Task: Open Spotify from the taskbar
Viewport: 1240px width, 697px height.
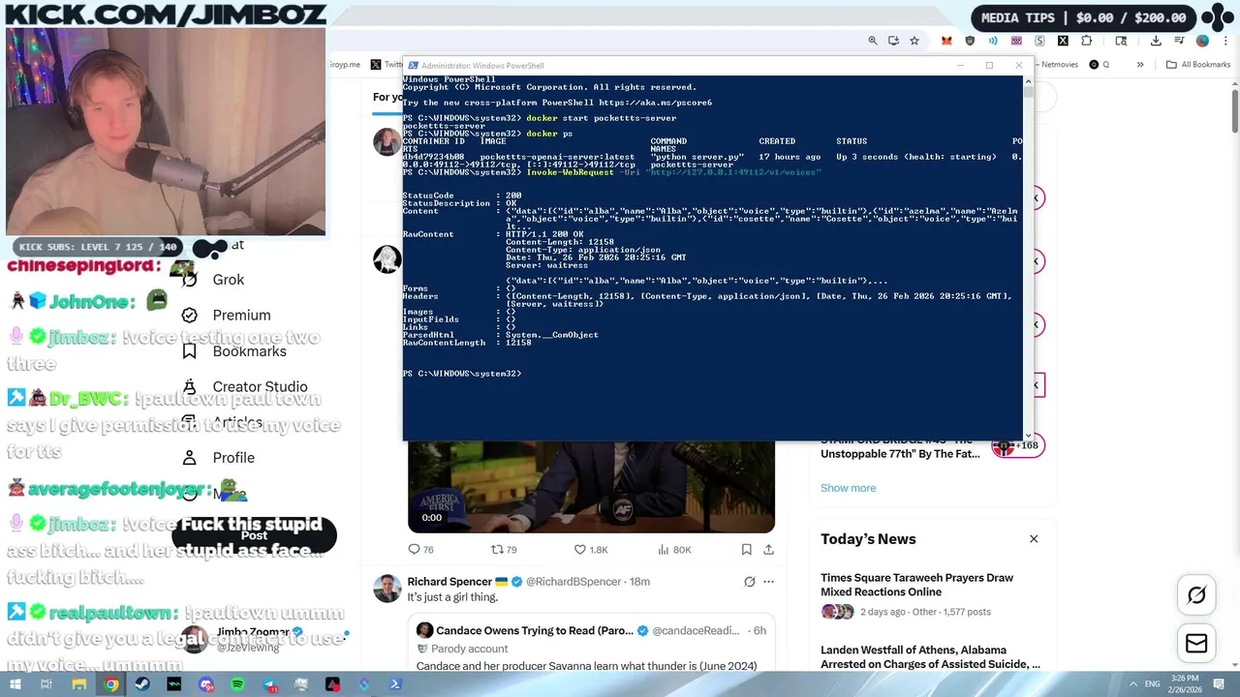Action: [x=237, y=684]
